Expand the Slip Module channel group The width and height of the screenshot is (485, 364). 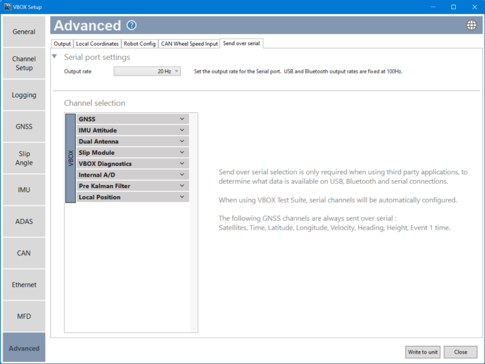pyautogui.click(x=133, y=152)
